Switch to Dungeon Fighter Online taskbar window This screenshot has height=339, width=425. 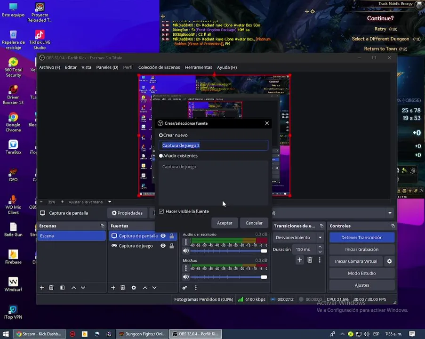pyautogui.click(x=142, y=334)
